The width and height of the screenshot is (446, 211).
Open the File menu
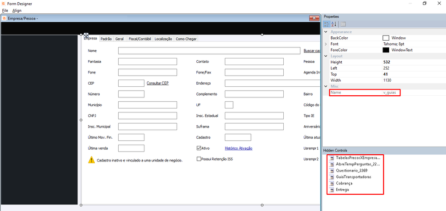pyautogui.click(x=5, y=11)
